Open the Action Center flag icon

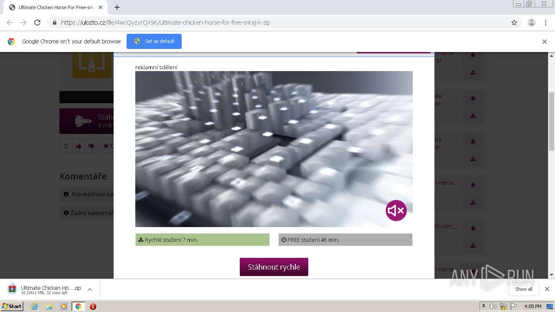click(513, 306)
